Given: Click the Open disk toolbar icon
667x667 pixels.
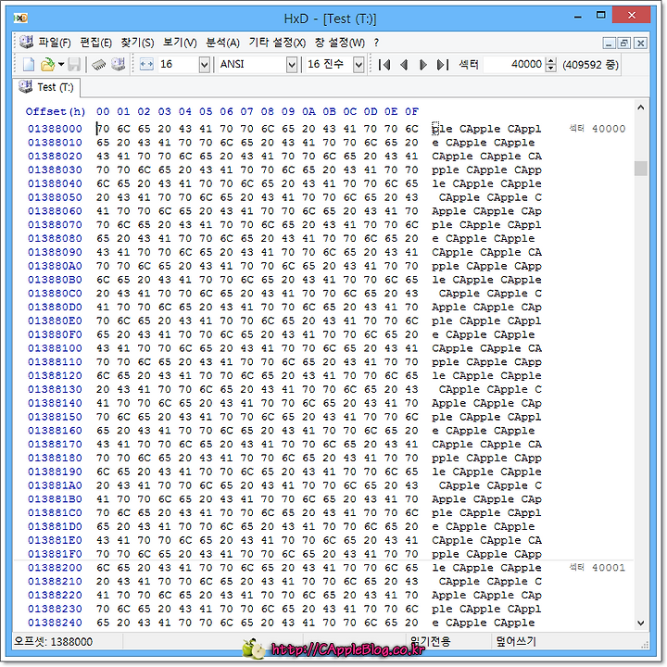Looking at the screenshot, I should 118,65.
